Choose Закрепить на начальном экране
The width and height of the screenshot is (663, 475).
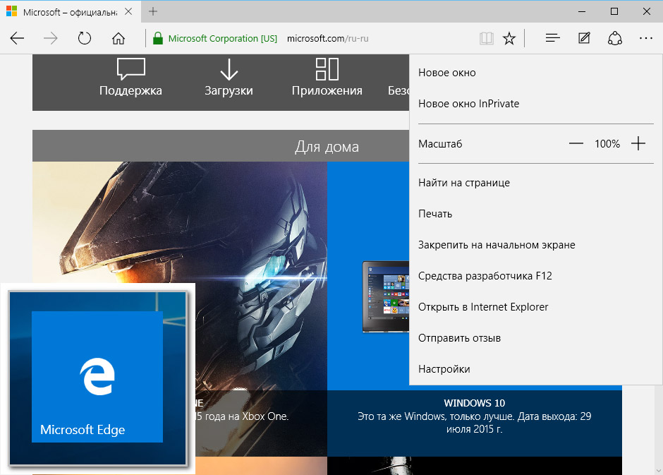(x=536, y=245)
